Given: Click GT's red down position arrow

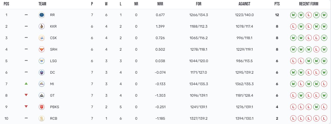Looking at the screenshot, I should pos(26,95).
